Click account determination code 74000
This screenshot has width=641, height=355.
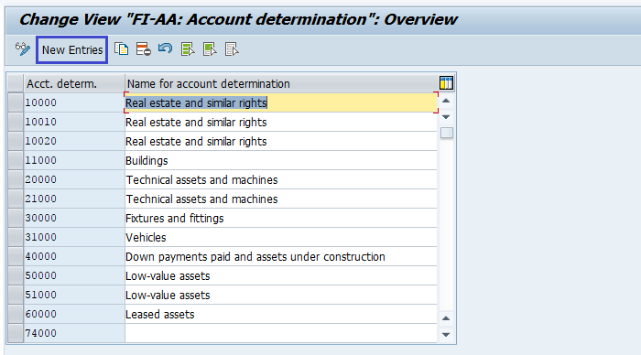[74, 333]
